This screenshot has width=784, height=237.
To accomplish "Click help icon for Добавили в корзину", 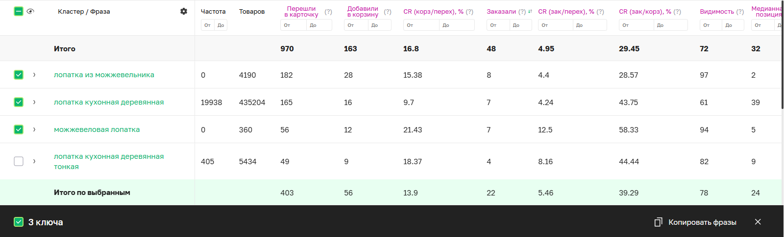I will (x=388, y=12).
